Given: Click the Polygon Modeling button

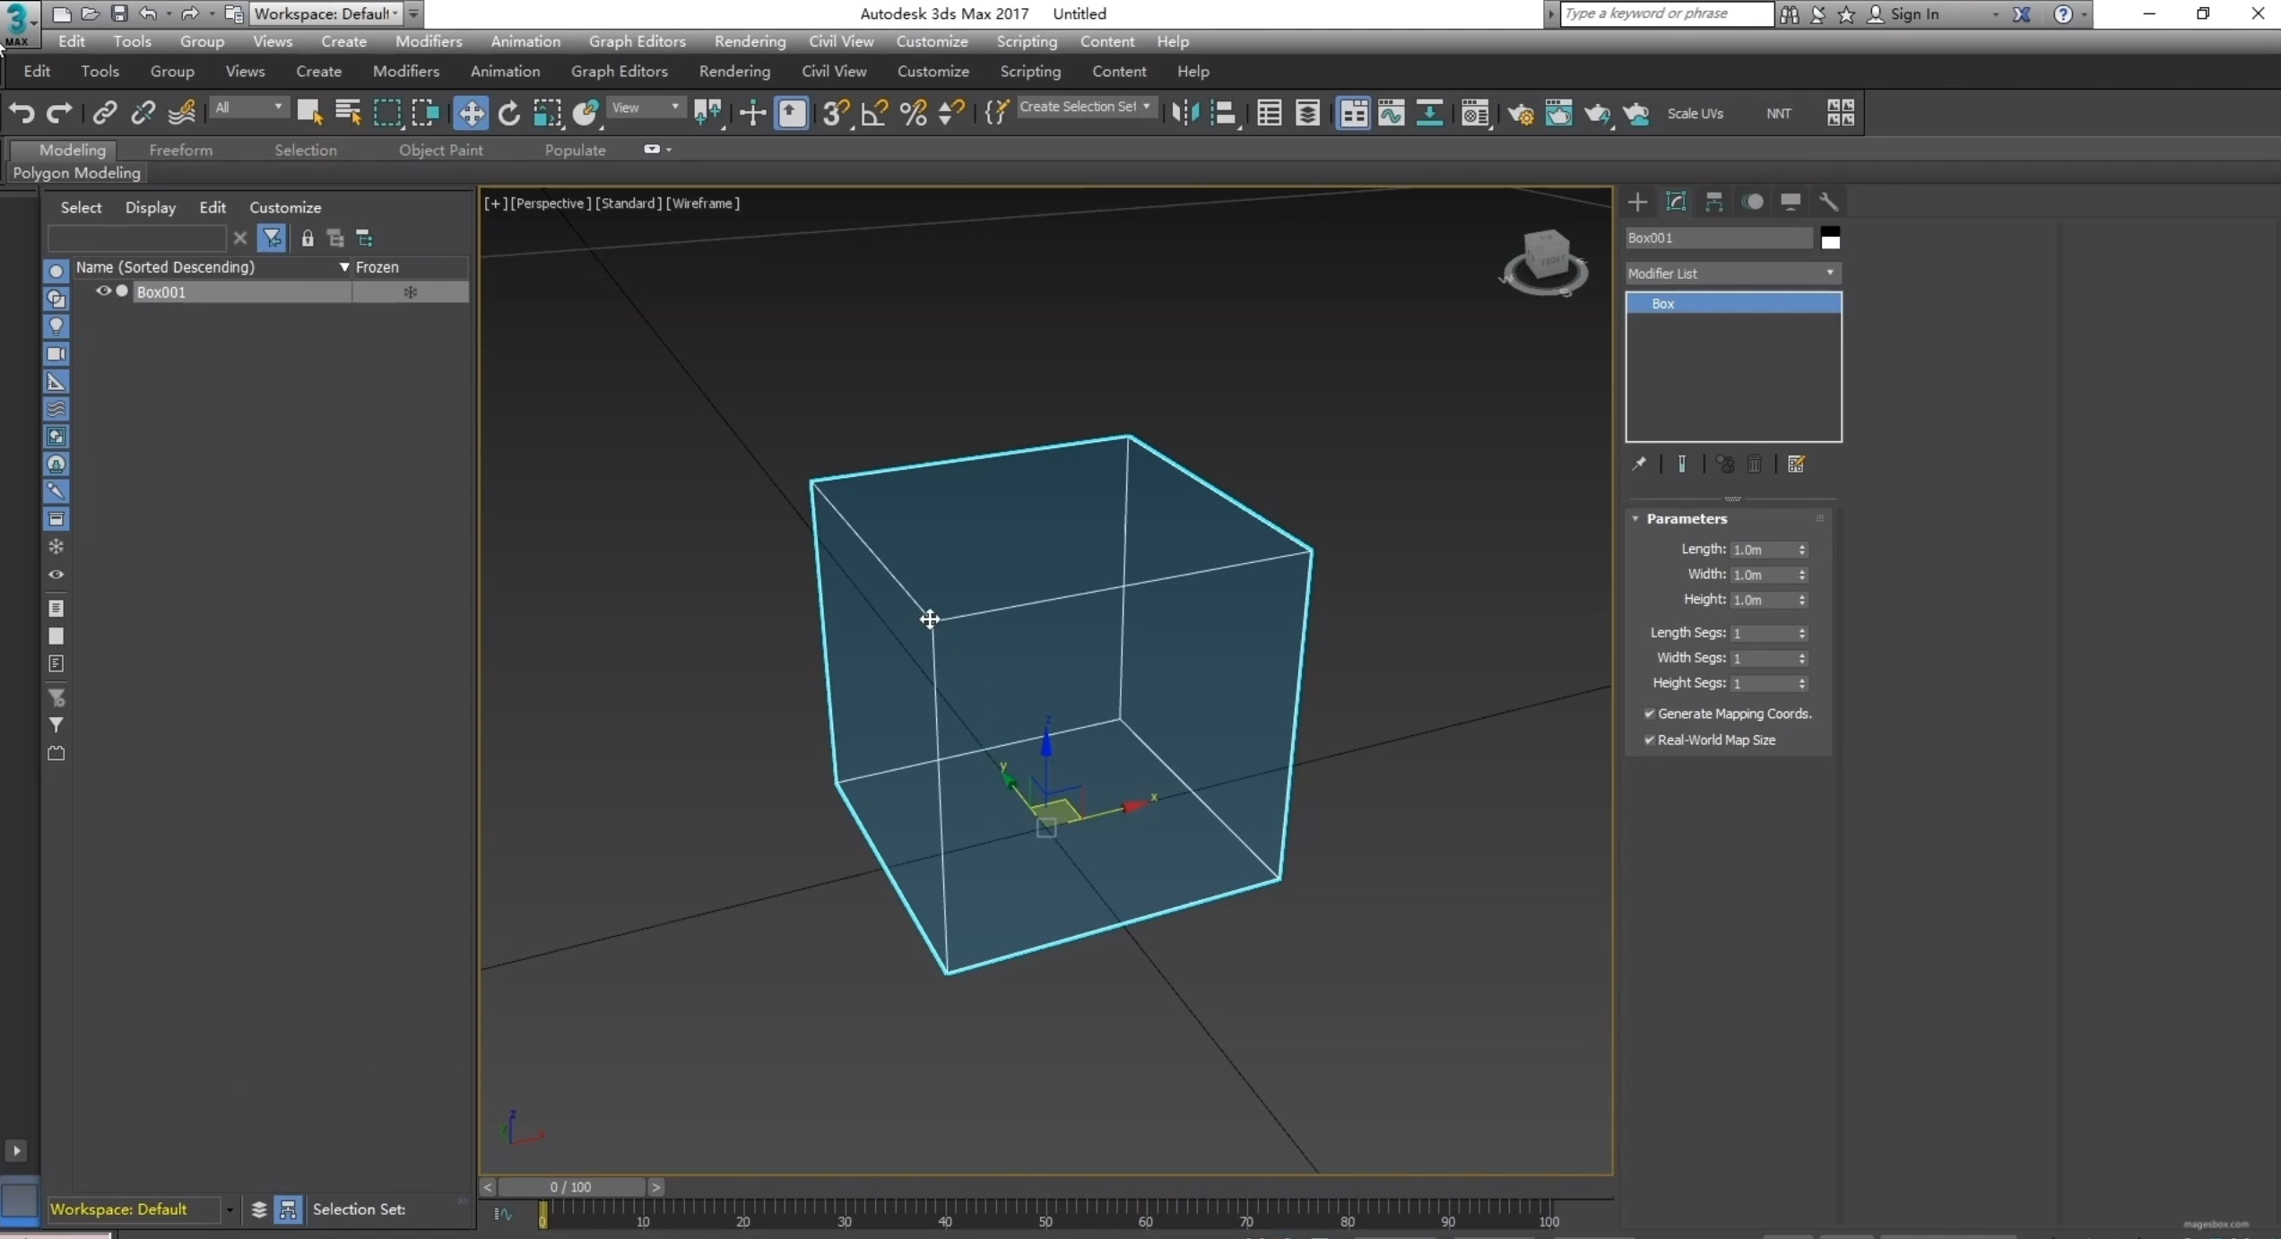Looking at the screenshot, I should tap(76, 173).
